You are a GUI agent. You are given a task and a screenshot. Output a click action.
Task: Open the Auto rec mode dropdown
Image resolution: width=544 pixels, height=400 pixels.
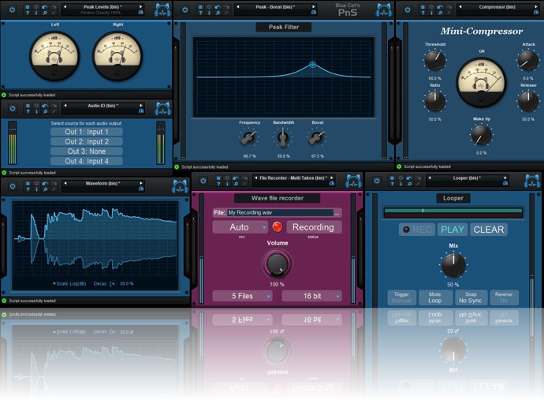coord(240,227)
